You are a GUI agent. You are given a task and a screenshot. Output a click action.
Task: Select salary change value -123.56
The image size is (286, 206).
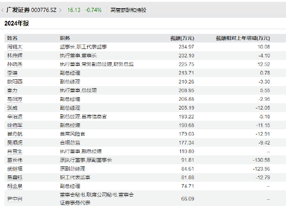[x=262, y=168]
